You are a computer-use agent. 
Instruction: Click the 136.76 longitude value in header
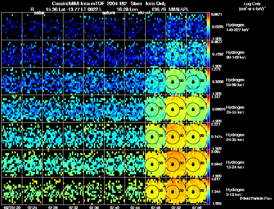(159, 9)
